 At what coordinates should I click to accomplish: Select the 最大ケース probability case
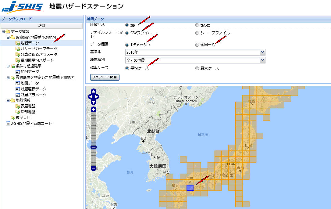[197, 68]
